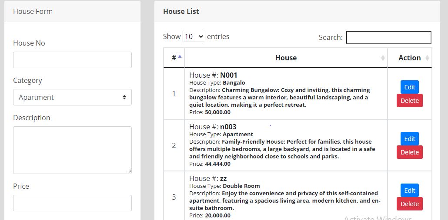Edit house N001
Viewport: 448px width, 220px height.
409,87
